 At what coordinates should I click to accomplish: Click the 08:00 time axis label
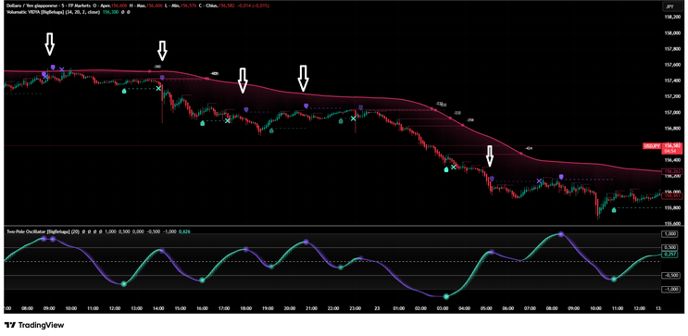(27, 308)
